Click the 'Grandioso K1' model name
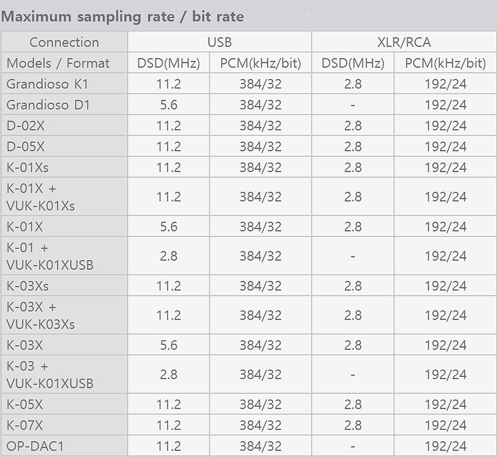The image size is (498, 457). 47,84
